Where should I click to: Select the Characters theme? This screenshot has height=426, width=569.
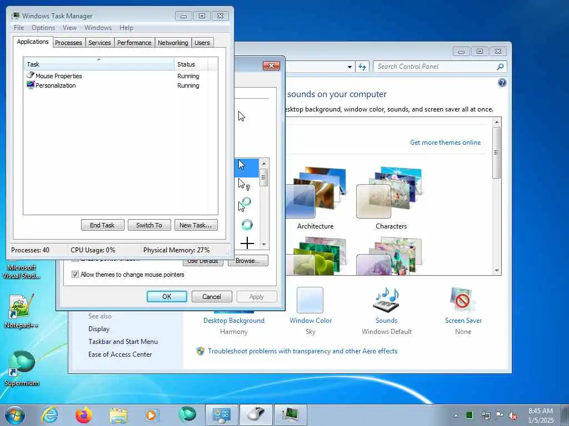[391, 198]
